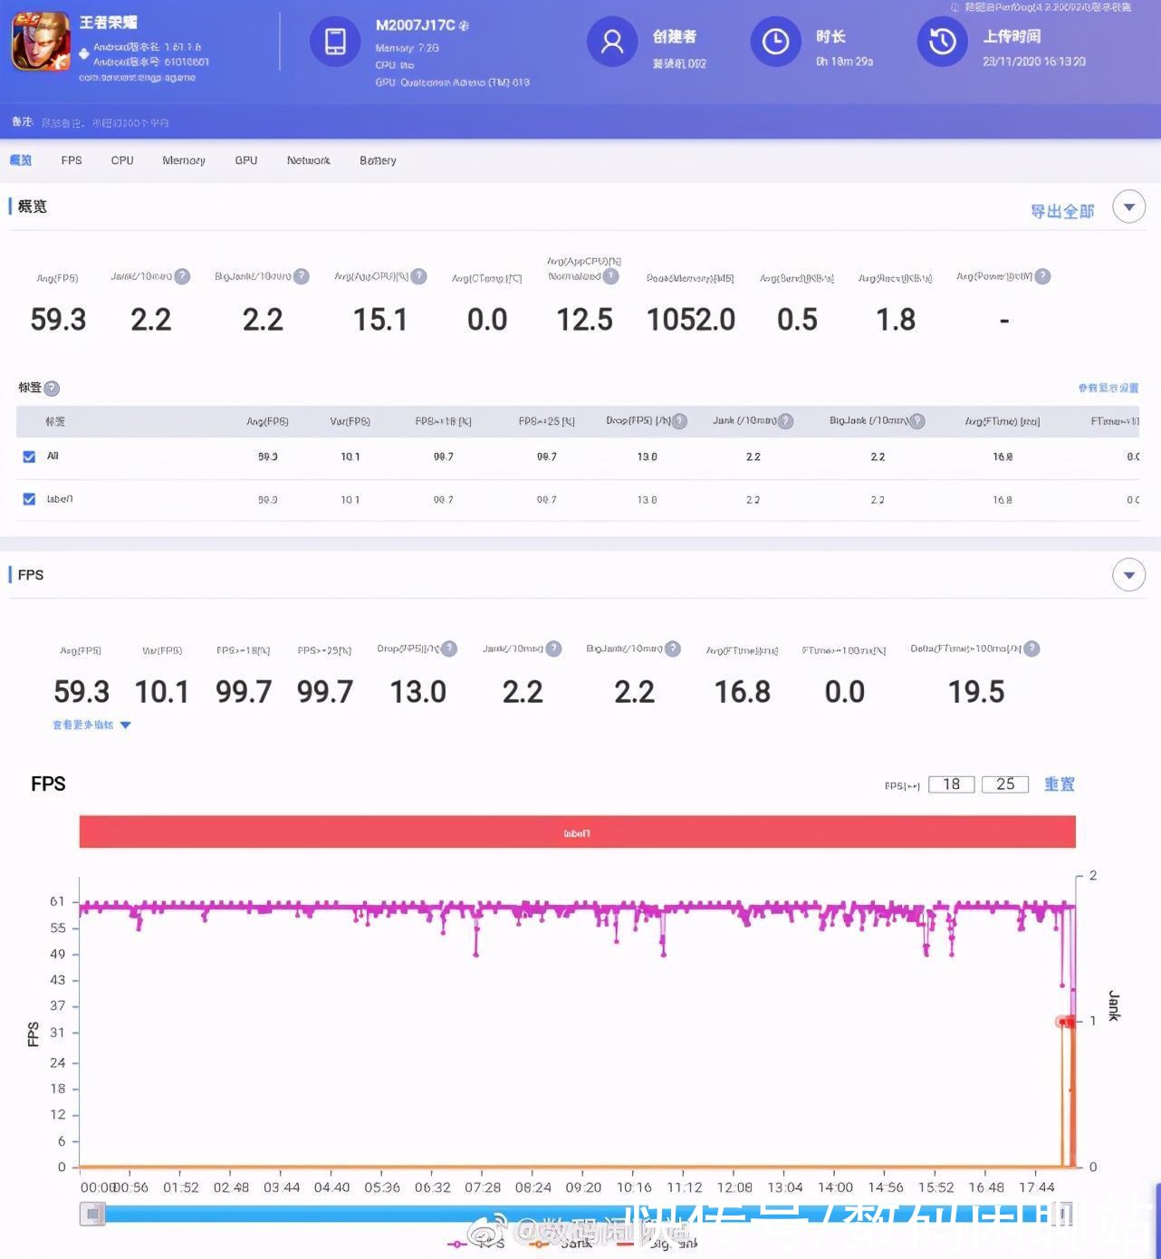1161x1259 pixels.
Task: Switch to the Memory tab
Action: click(184, 160)
